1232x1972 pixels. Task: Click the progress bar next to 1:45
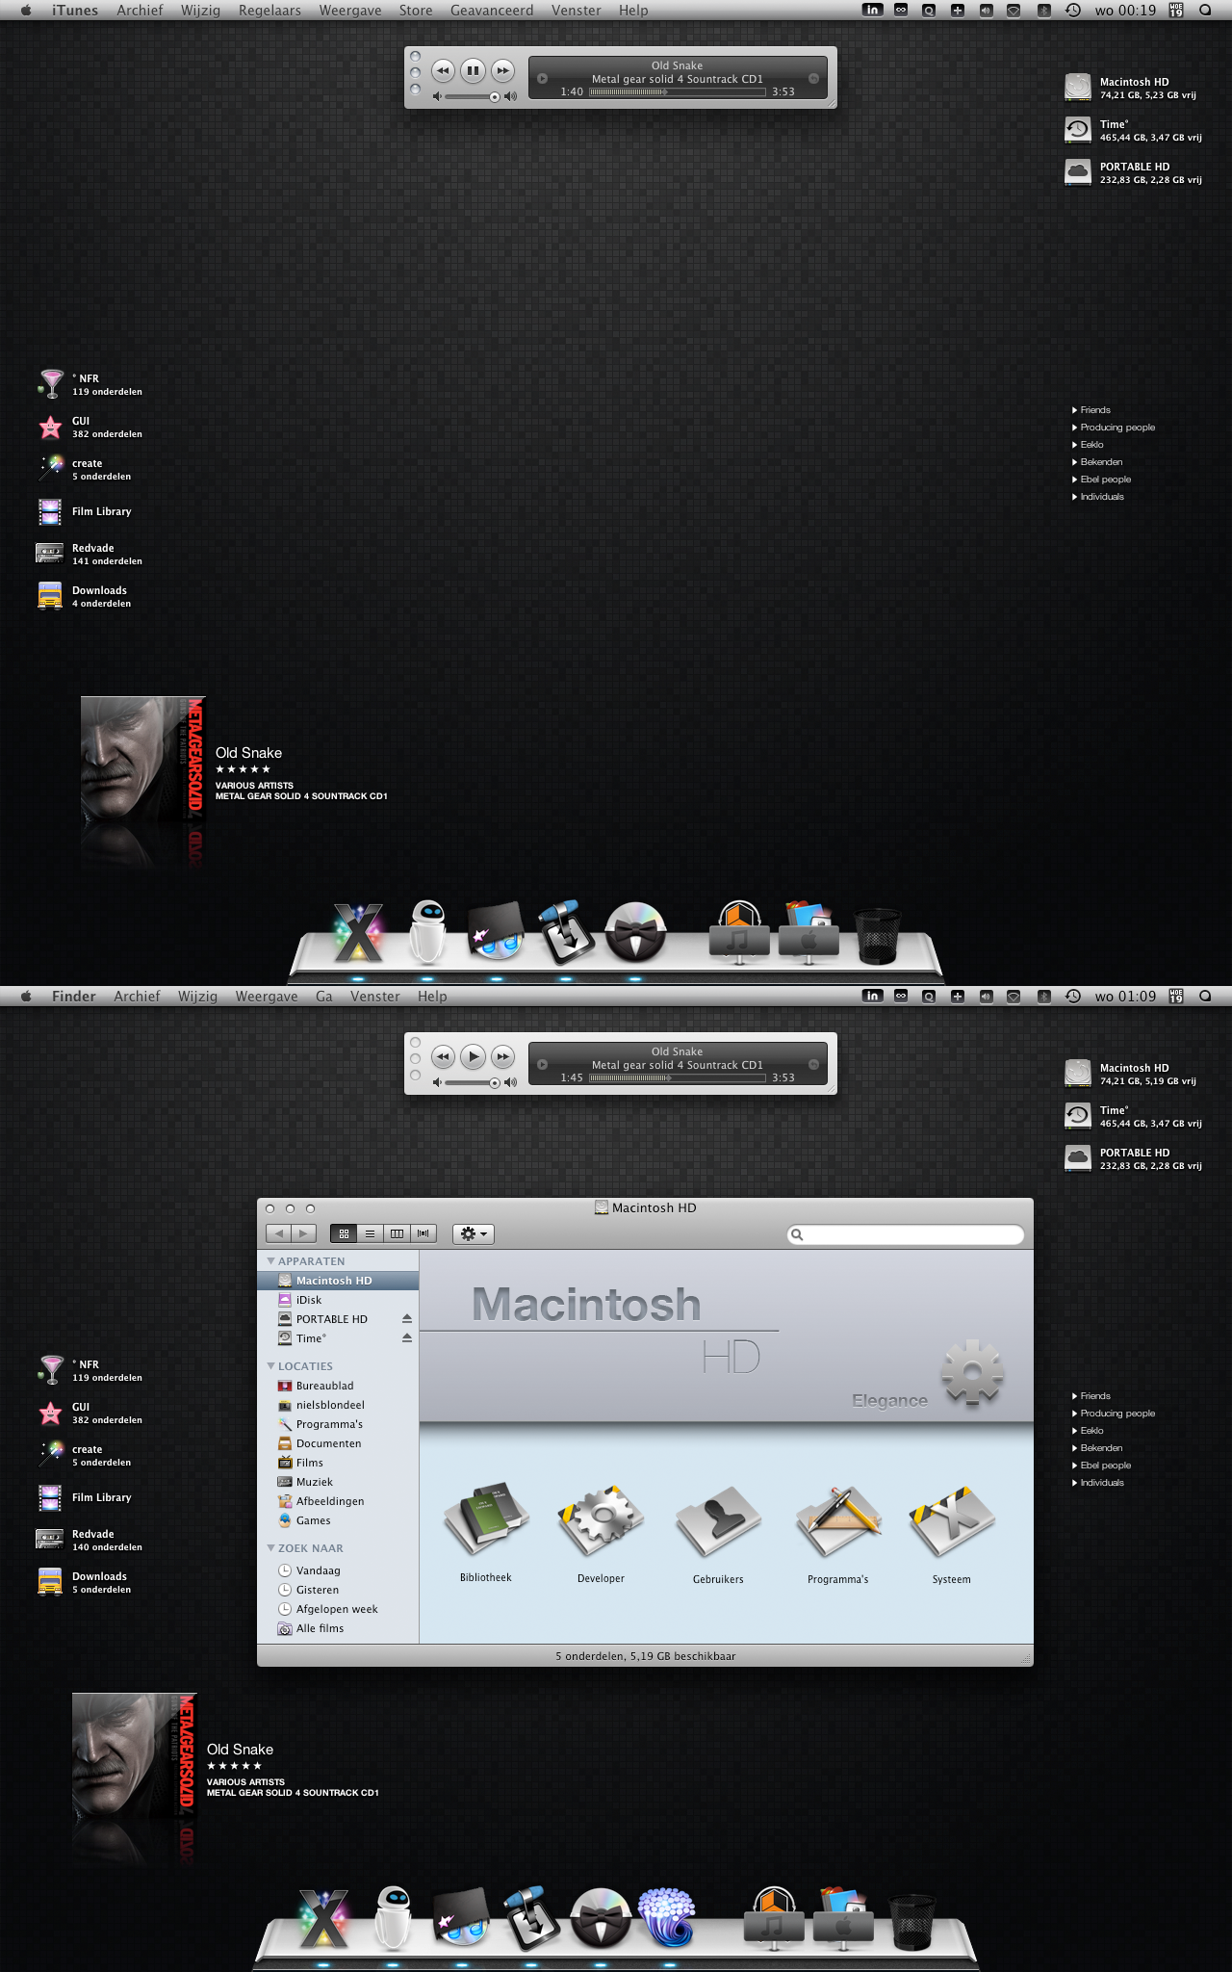(678, 1077)
